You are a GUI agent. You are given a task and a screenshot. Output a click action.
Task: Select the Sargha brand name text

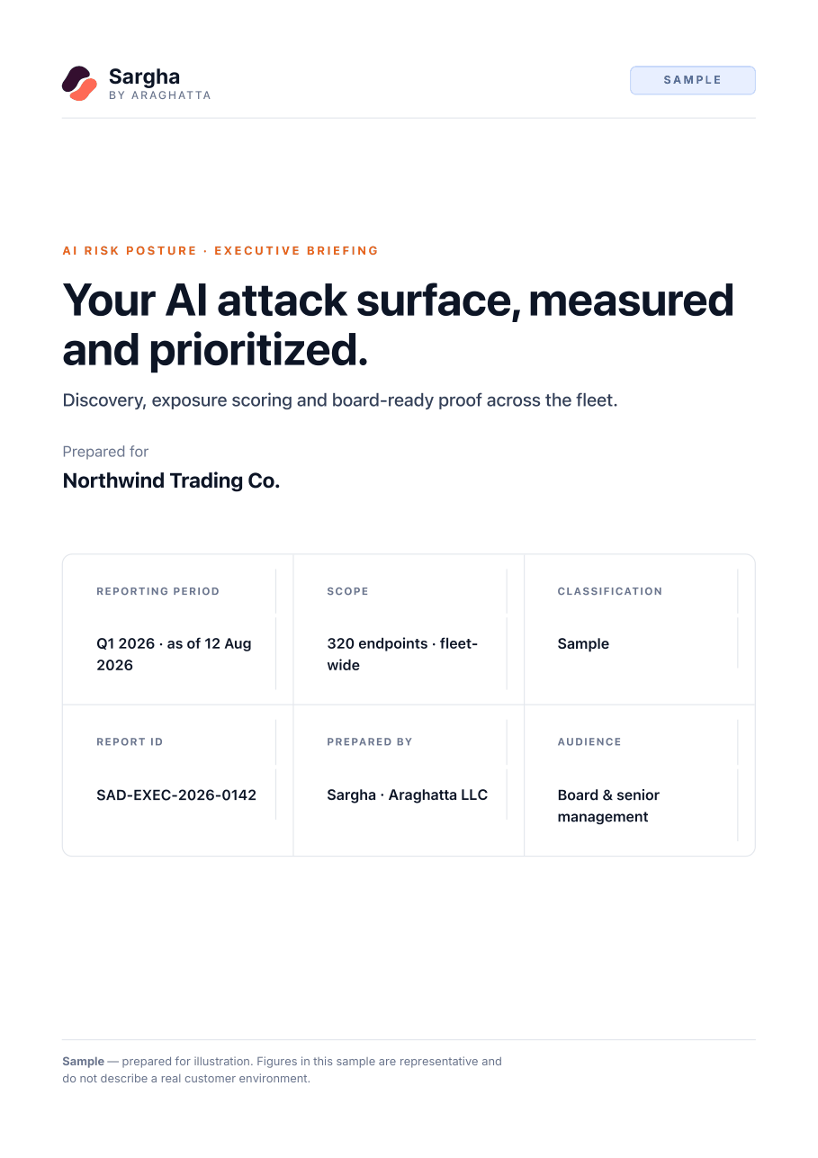point(144,76)
